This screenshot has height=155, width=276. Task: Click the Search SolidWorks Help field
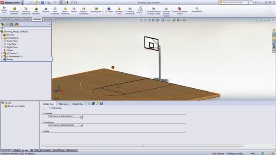pyautogui.click(x=235, y=3)
